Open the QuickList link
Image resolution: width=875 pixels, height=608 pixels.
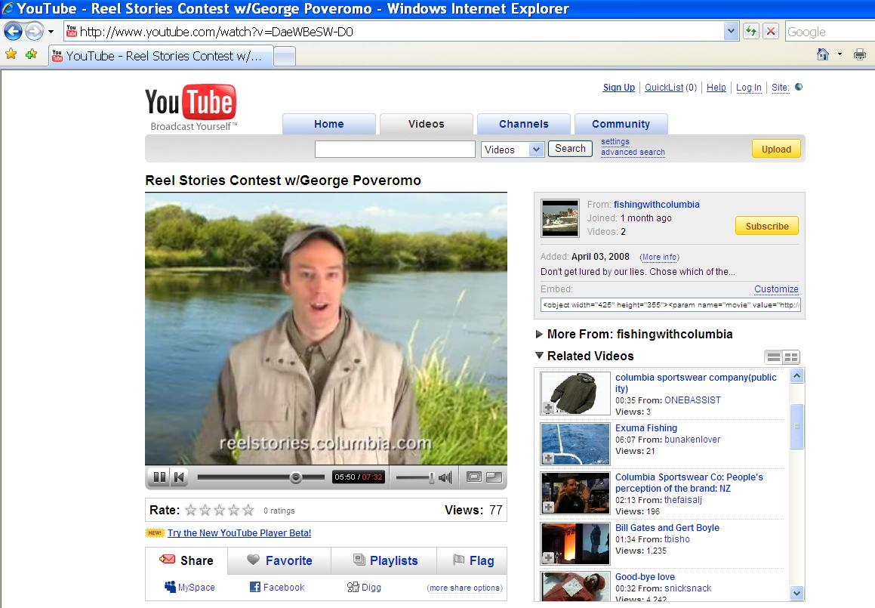664,87
